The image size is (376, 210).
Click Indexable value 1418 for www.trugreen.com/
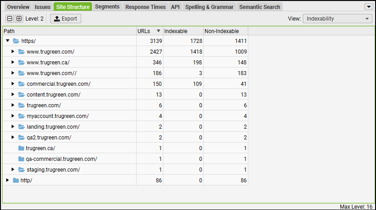(x=196, y=51)
